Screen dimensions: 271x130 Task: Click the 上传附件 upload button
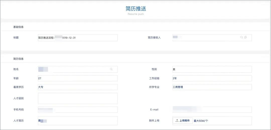point(183,121)
